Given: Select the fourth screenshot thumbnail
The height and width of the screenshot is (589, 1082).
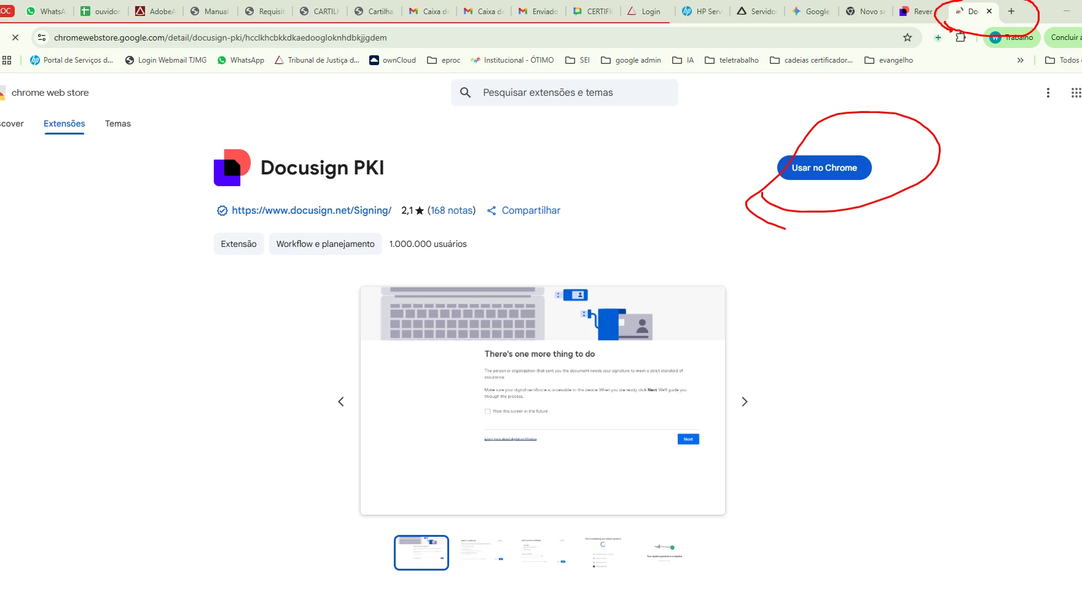Looking at the screenshot, I should point(603,553).
